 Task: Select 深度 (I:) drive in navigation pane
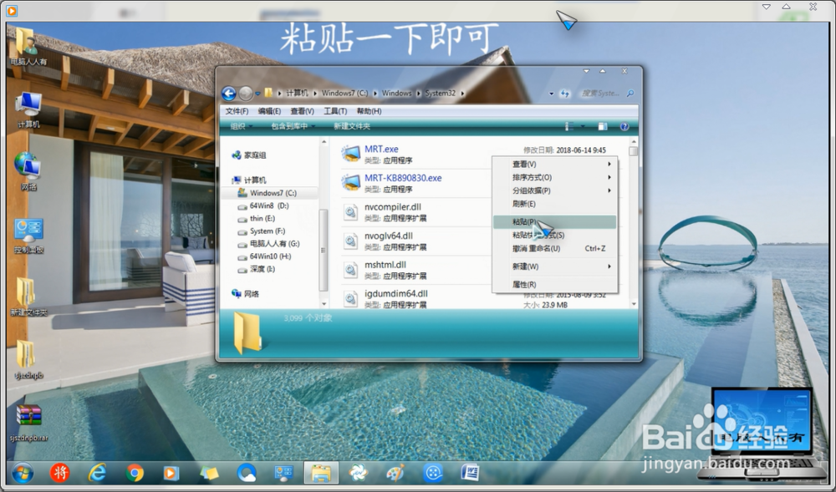(x=257, y=269)
